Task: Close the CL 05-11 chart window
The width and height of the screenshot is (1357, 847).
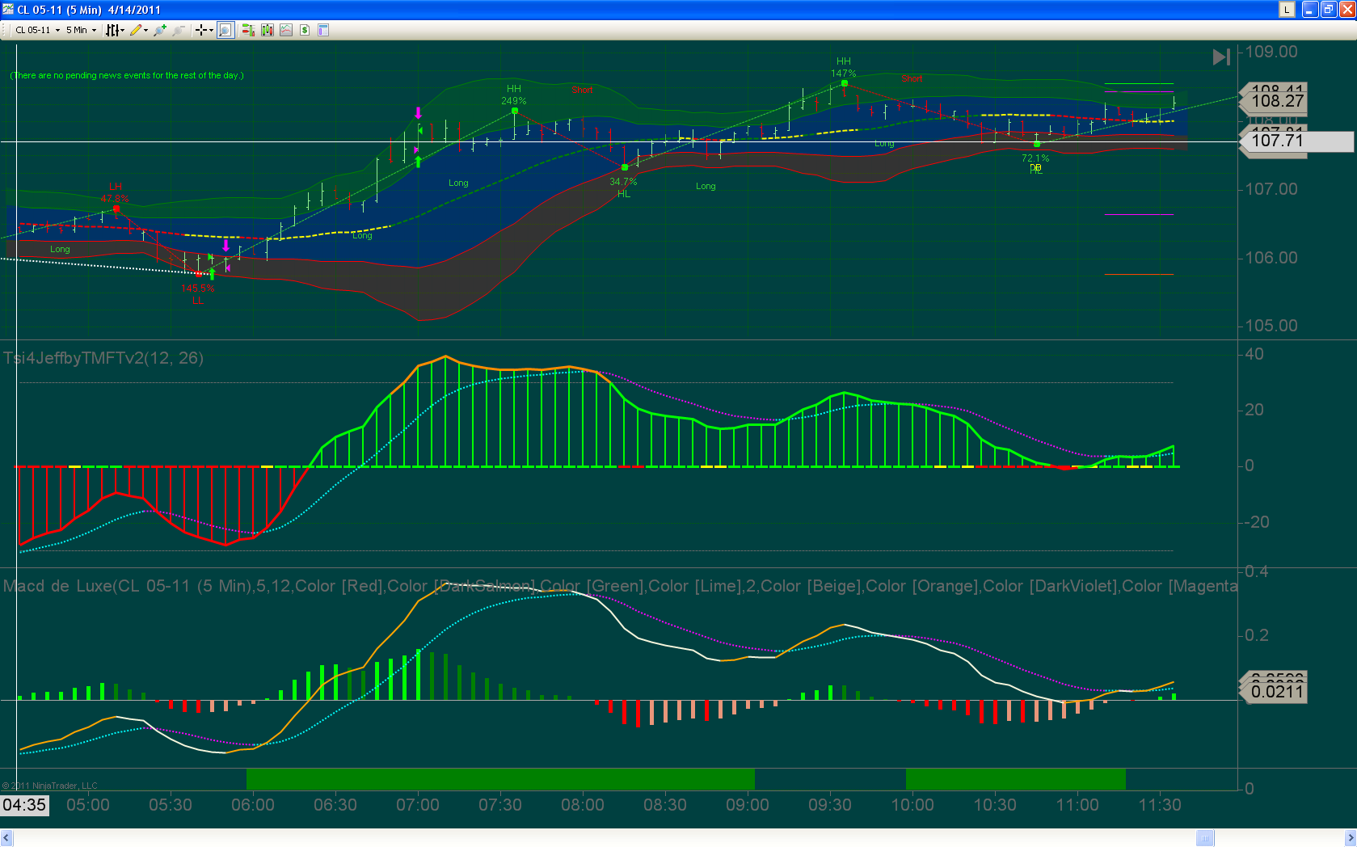Action: tap(1346, 10)
